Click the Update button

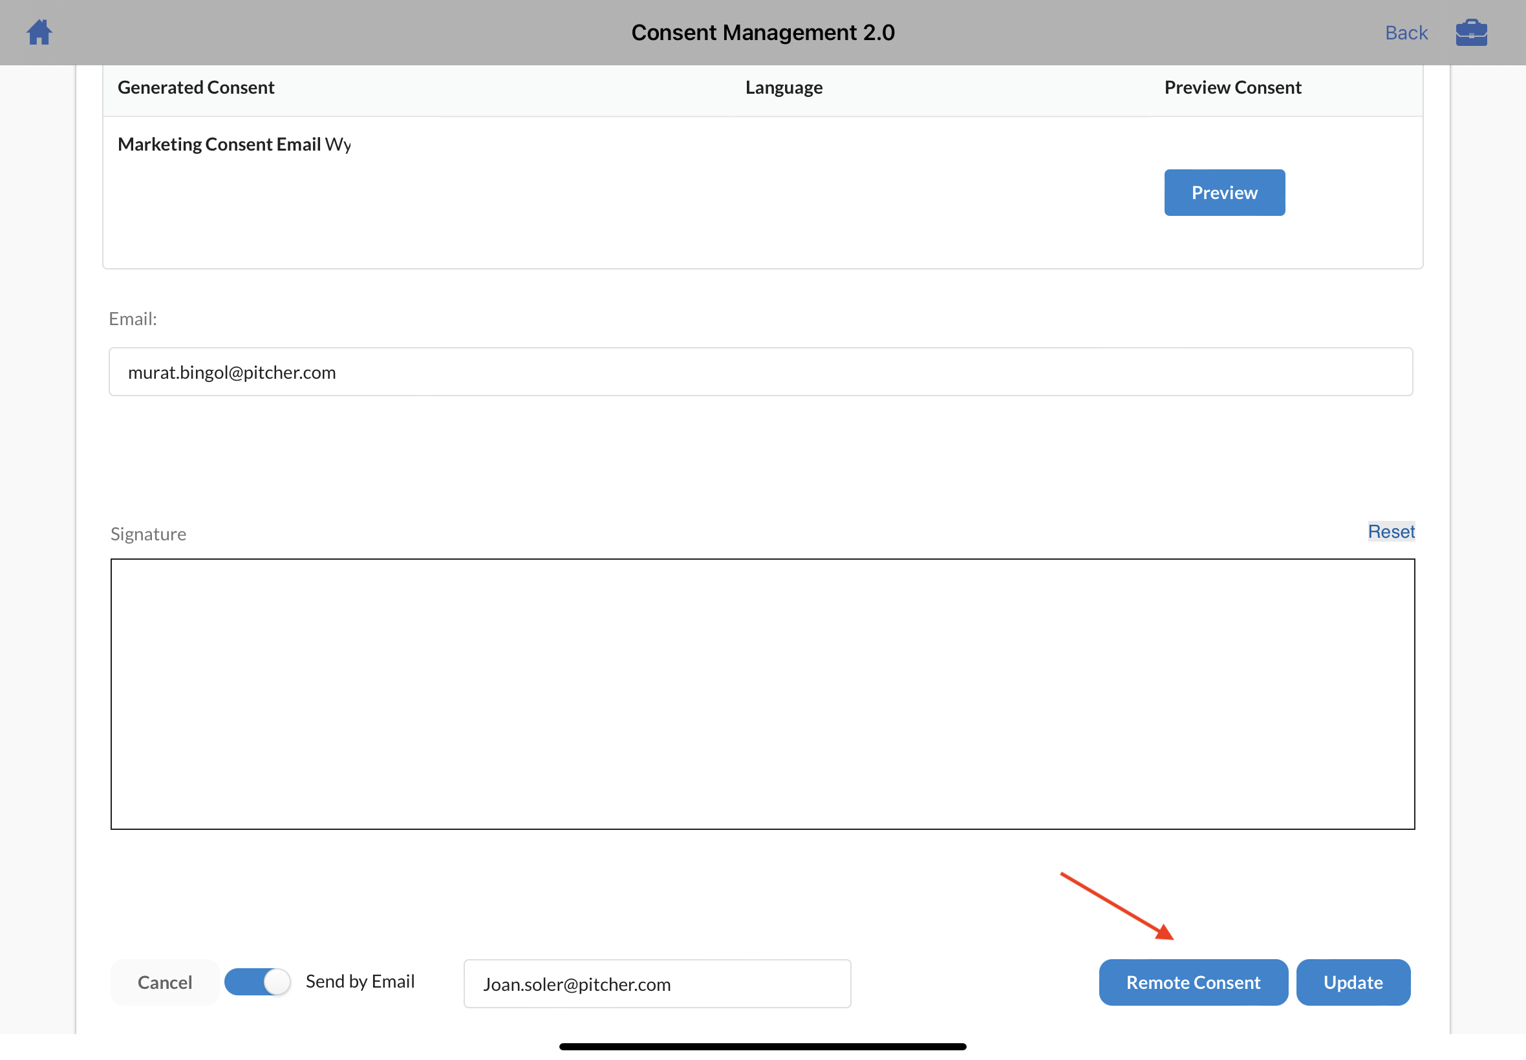pos(1353,982)
